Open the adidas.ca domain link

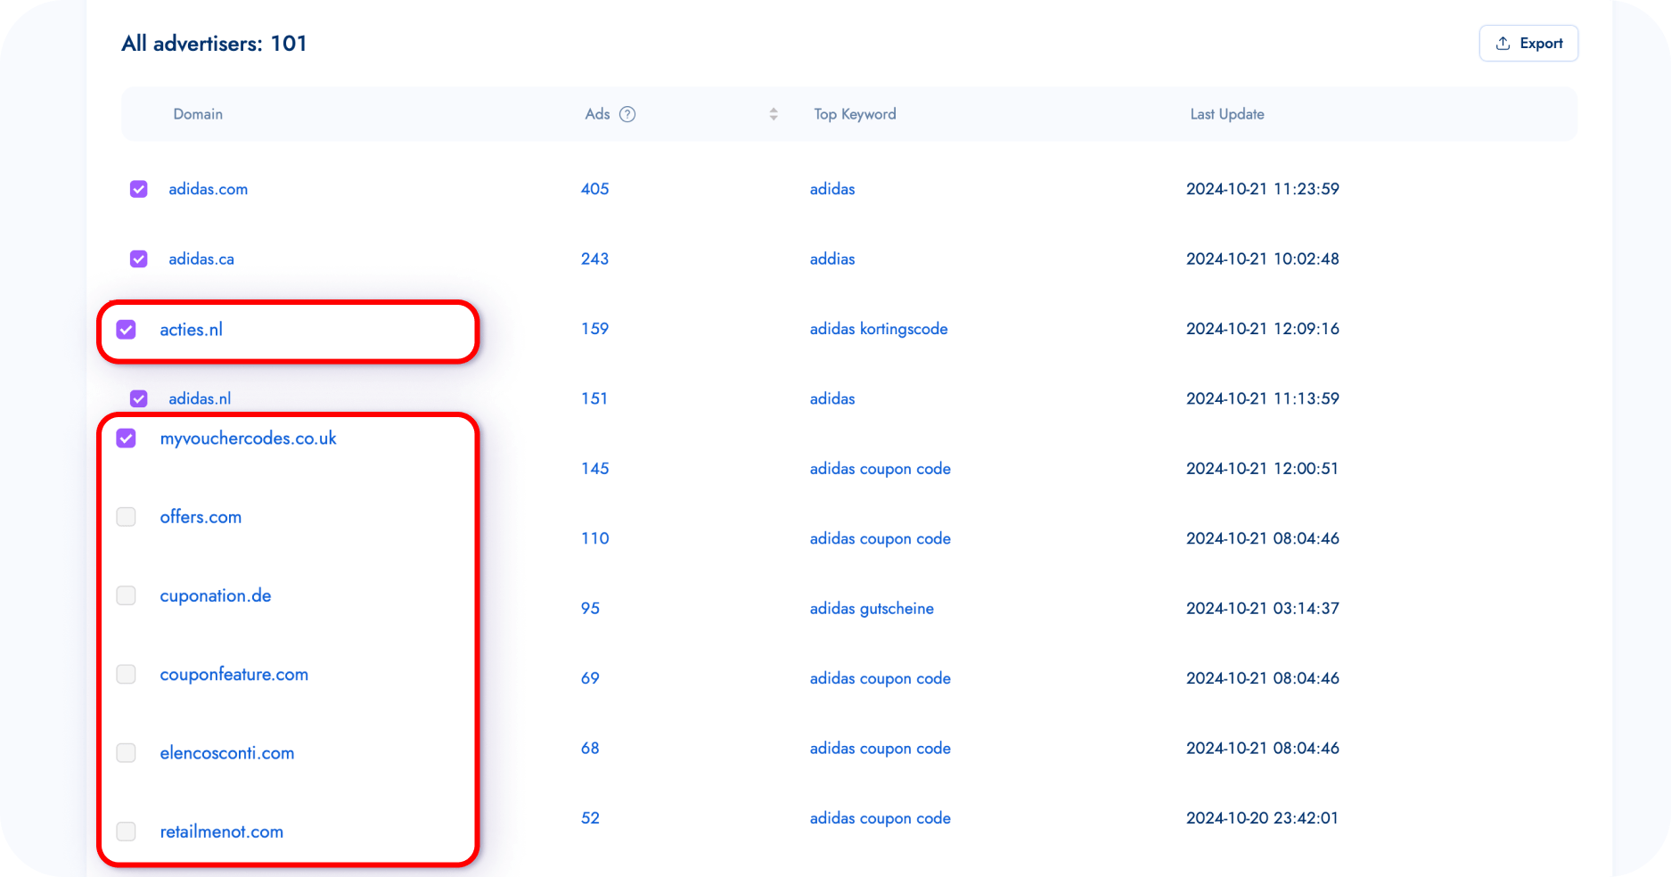click(201, 258)
